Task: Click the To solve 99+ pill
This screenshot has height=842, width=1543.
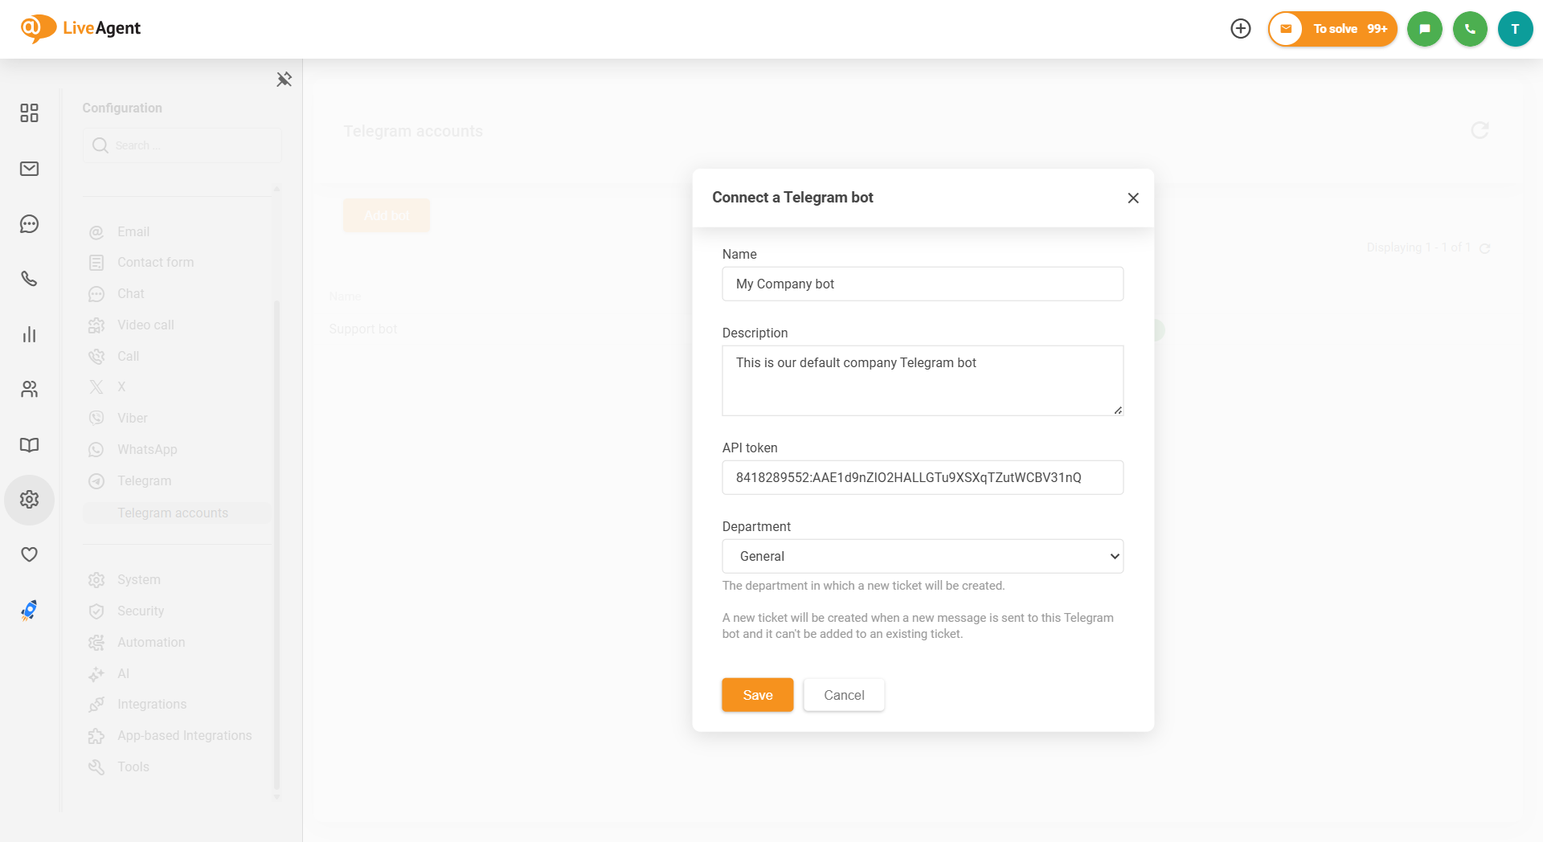Action: coord(1332,29)
